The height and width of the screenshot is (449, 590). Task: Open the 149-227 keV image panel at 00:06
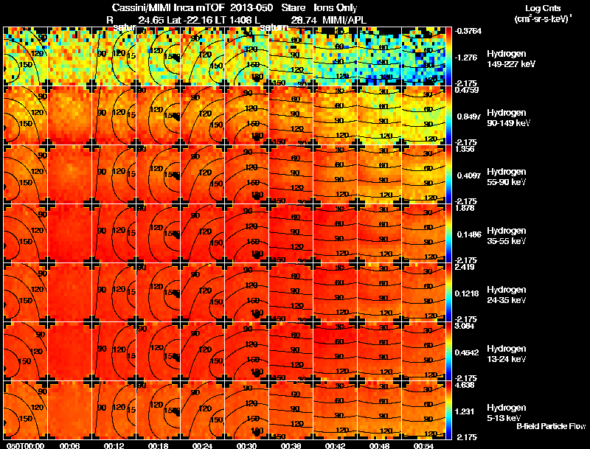69,57
